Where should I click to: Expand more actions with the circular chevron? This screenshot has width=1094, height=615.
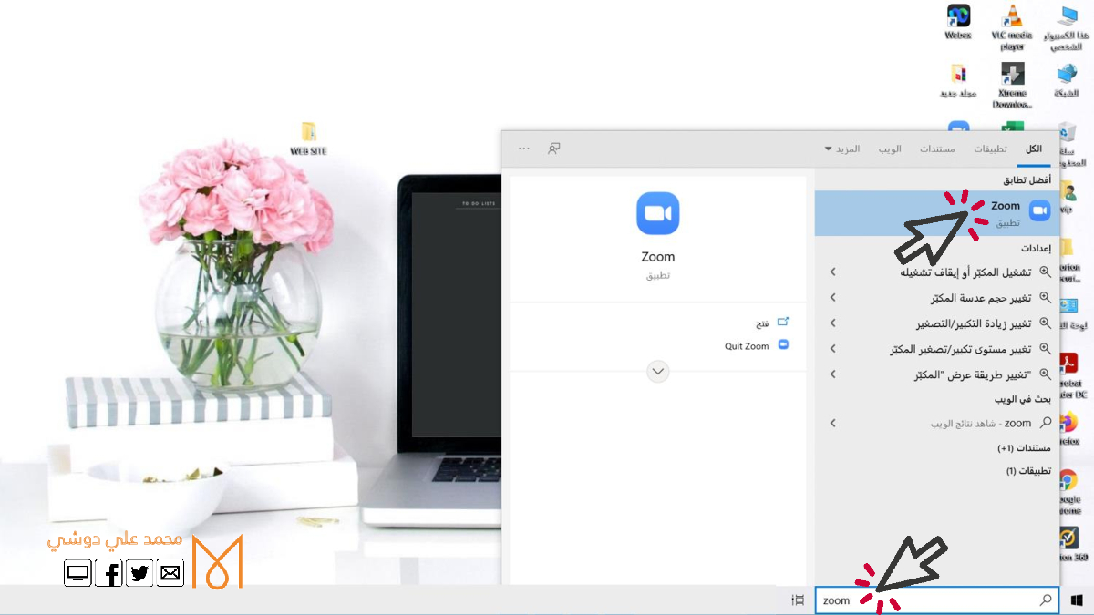click(x=657, y=371)
